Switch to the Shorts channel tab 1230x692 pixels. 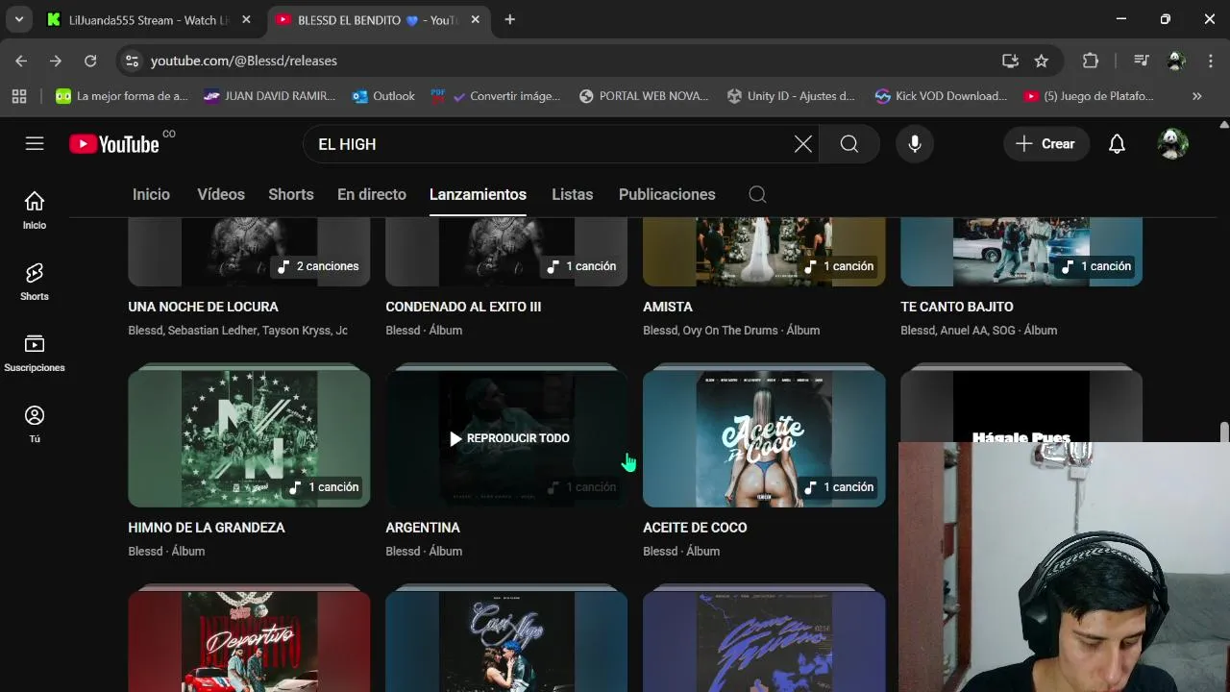pyautogui.click(x=291, y=194)
